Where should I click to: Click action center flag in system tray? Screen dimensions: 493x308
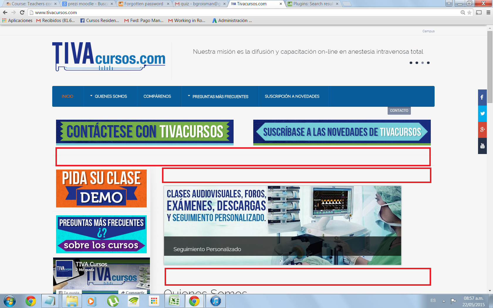[x=453, y=301]
